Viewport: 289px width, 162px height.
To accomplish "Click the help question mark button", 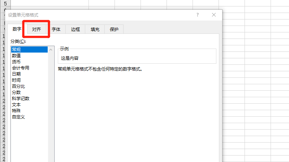I will (x=198, y=15).
